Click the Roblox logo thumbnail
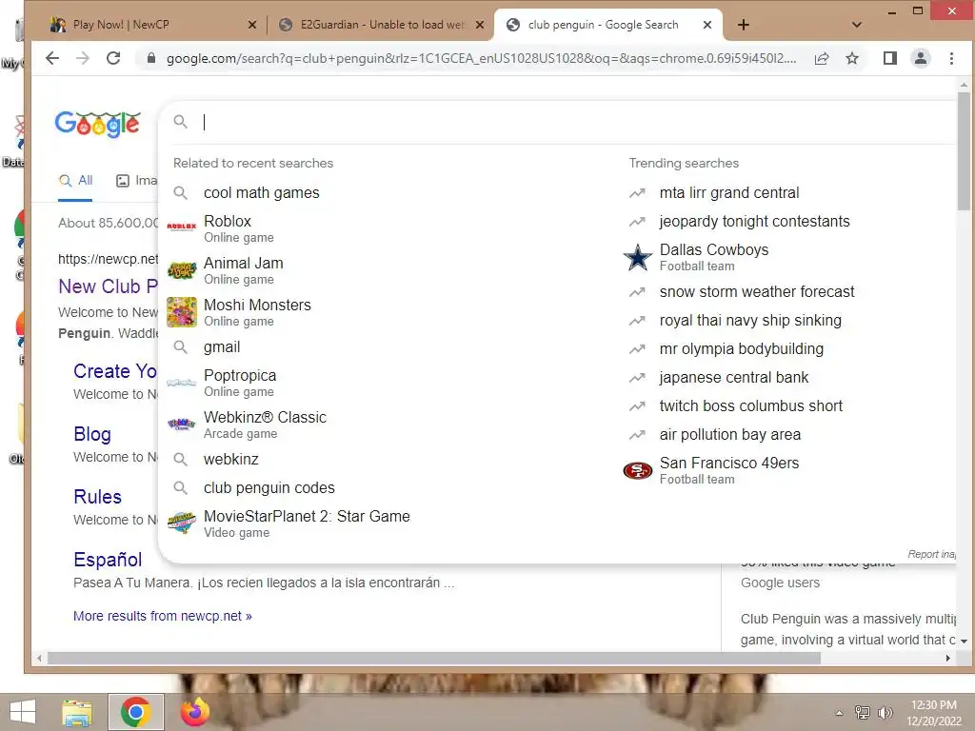The image size is (975, 731). [x=182, y=227]
